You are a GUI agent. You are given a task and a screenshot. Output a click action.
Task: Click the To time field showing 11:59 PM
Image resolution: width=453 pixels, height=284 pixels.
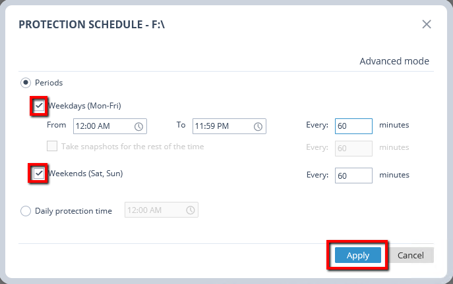(229, 126)
